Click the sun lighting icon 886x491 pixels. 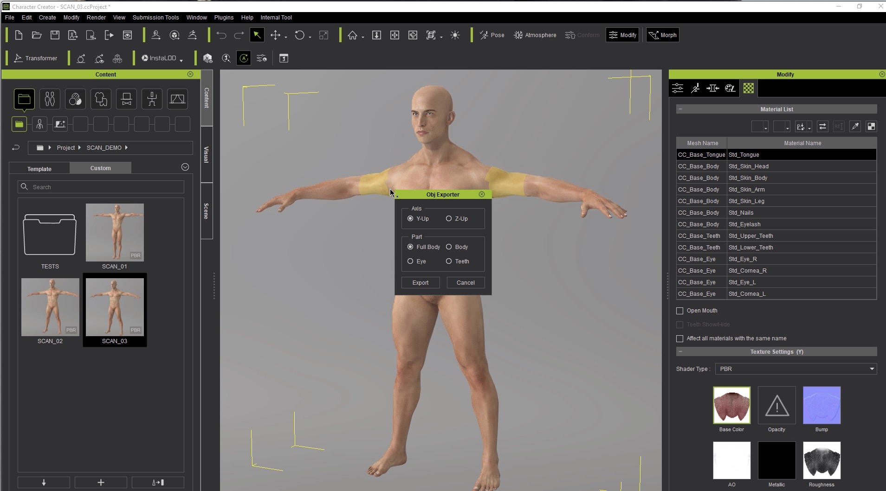pyautogui.click(x=455, y=35)
